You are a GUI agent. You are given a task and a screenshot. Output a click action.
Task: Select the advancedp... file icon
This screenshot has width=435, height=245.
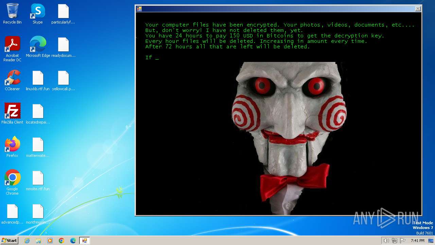[x=12, y=214]
